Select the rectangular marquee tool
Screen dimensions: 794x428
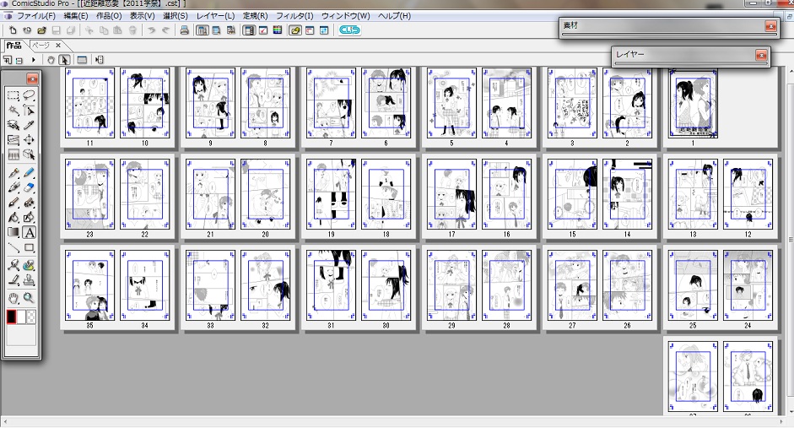pos(14,95)
